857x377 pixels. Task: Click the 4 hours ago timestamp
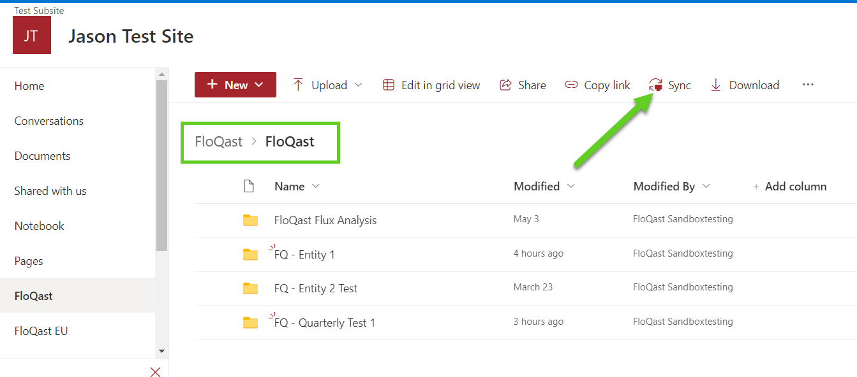point(539,253)
